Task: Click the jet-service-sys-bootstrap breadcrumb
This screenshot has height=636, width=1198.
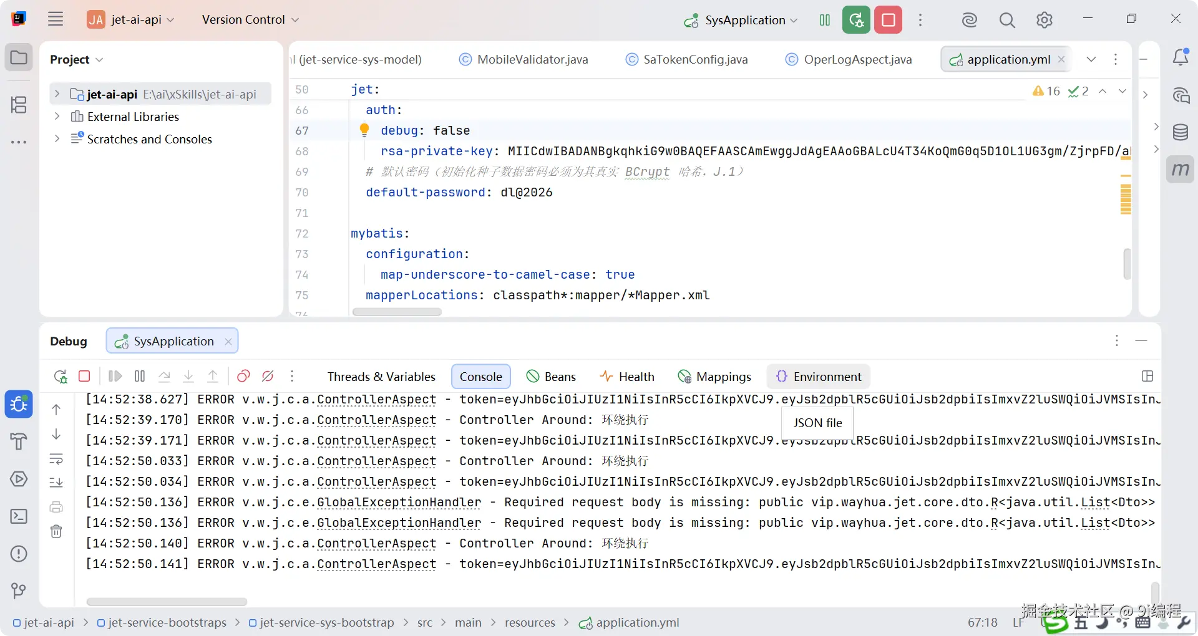Action: point(321,622)
